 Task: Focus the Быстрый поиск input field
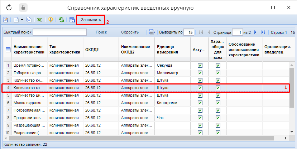pos(60,32)
